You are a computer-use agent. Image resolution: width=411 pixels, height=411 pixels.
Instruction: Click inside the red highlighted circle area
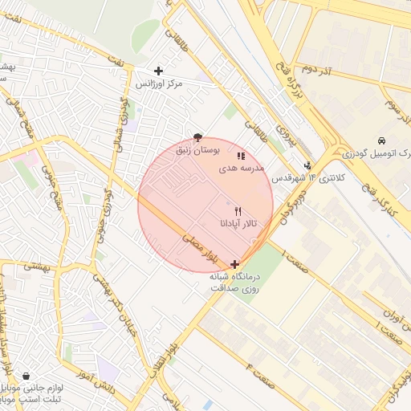205,205
